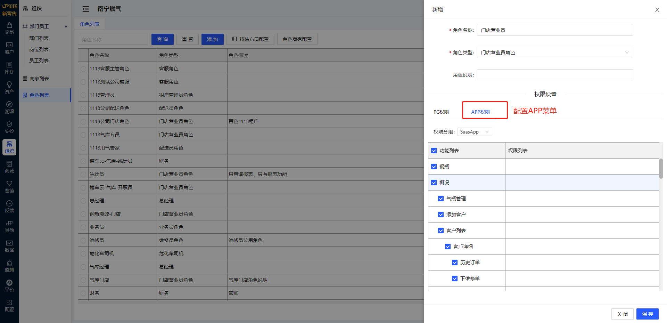
Task: Open the 商城 module in sidebar
Action: tap(9, 167)
